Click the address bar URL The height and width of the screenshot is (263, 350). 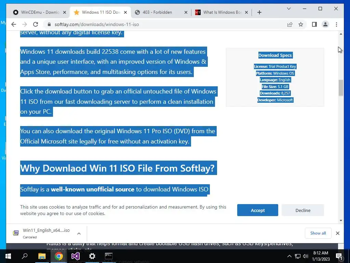coord(97,24)
